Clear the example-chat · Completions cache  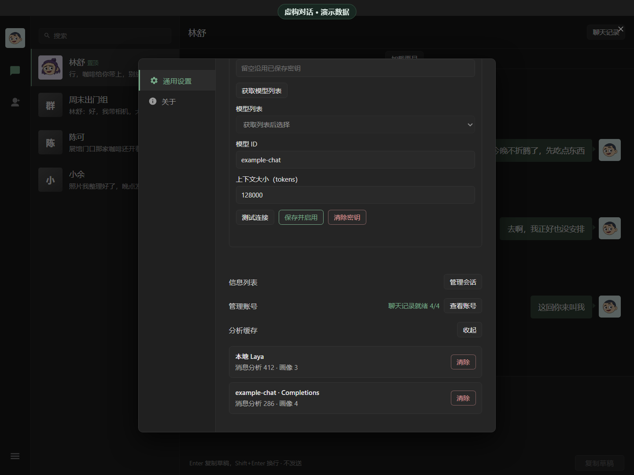pyautogui.click(x=463, y=398)
